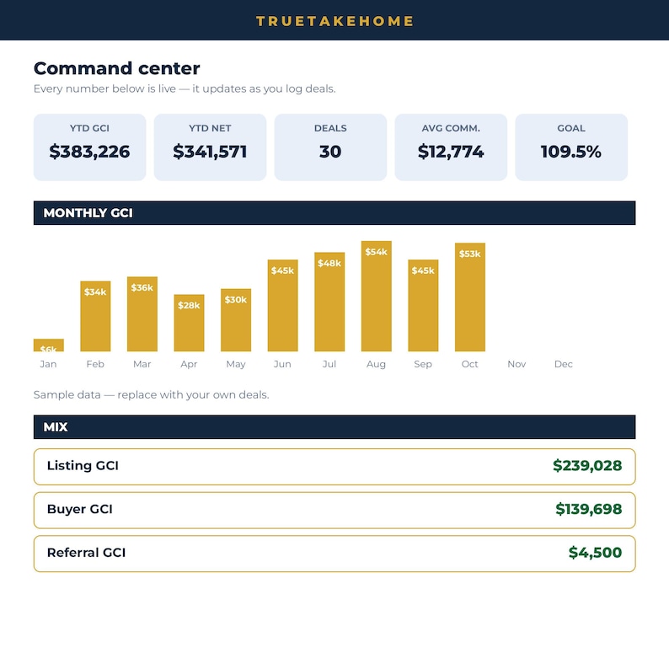Click the $239,028 listing amount
Image resolution: width=669 pixels, height=669 pixels.
click(x=587, y=465)
